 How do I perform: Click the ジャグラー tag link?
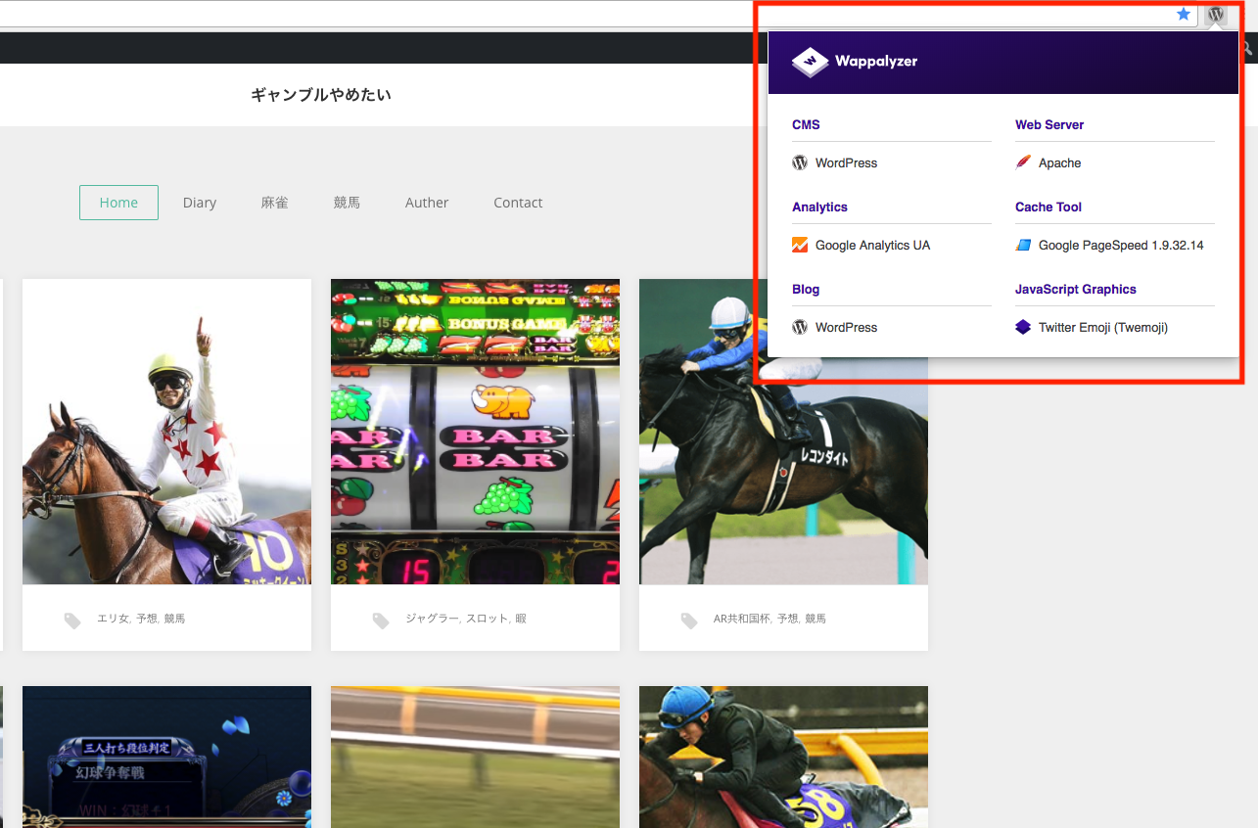pos(432,619)
